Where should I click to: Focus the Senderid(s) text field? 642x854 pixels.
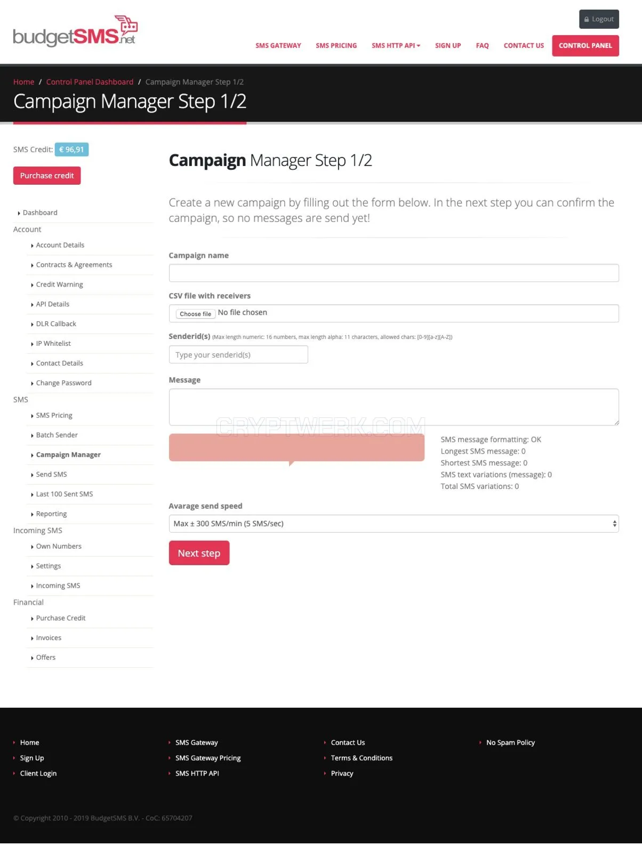[238, 354]
